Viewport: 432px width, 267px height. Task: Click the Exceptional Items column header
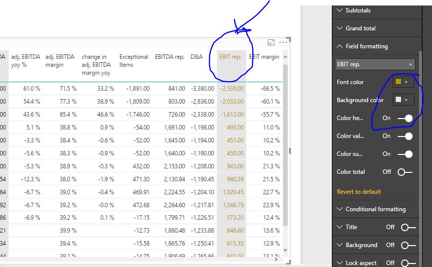(x=134, y=61)
